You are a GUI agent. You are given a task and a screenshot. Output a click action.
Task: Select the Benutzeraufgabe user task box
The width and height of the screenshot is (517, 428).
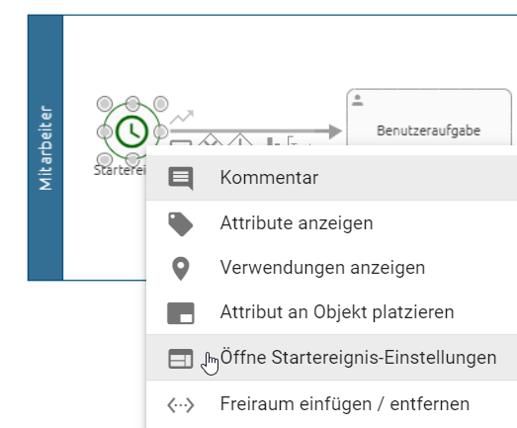point(429,117)
